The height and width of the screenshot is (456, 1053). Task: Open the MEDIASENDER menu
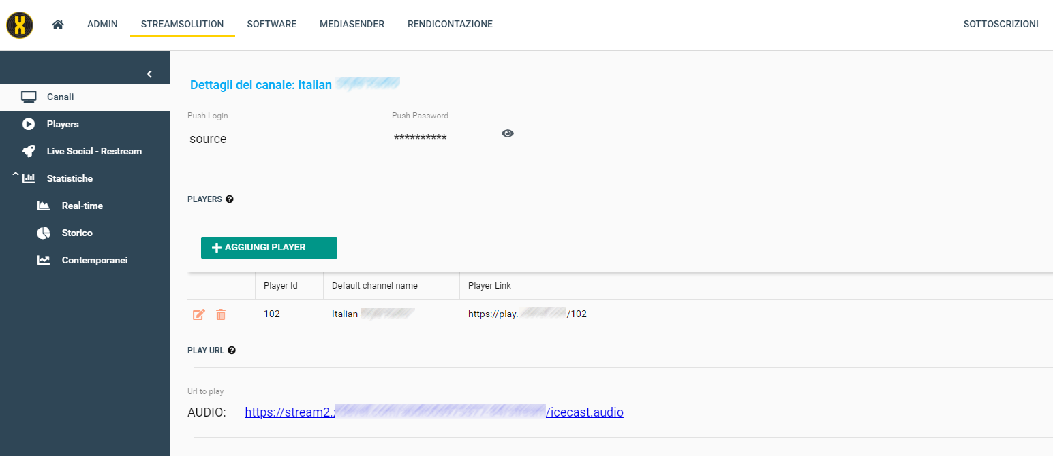tap(352, 24)
